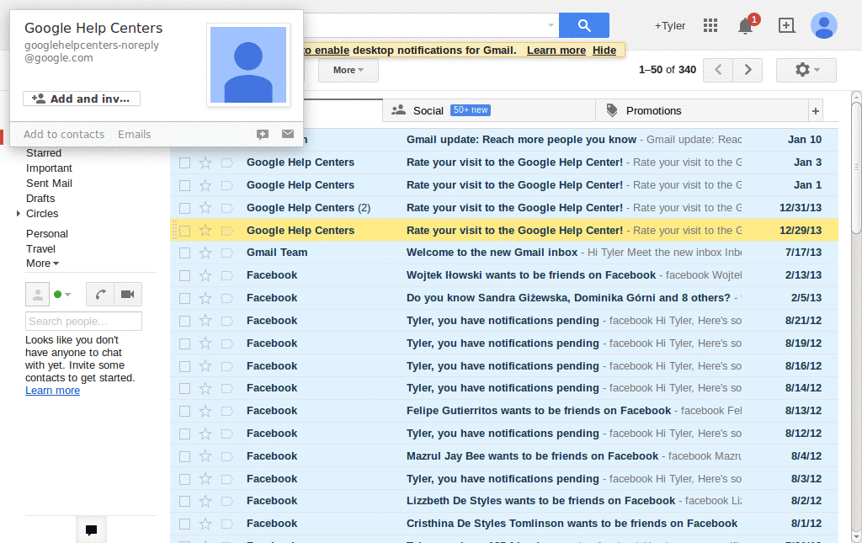Image resolution: width=862 pixels, height=543 pixels.
Task: Click the Gmail search magnifying glass button
Action: [583, 25]
